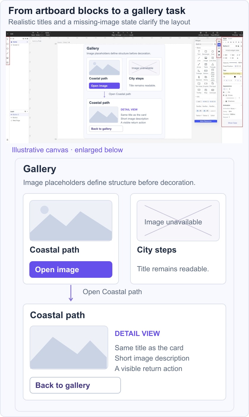Click the Link to Prev button
Image resolution: width=249 pixels, height=417 pixels.
point(37,41)
